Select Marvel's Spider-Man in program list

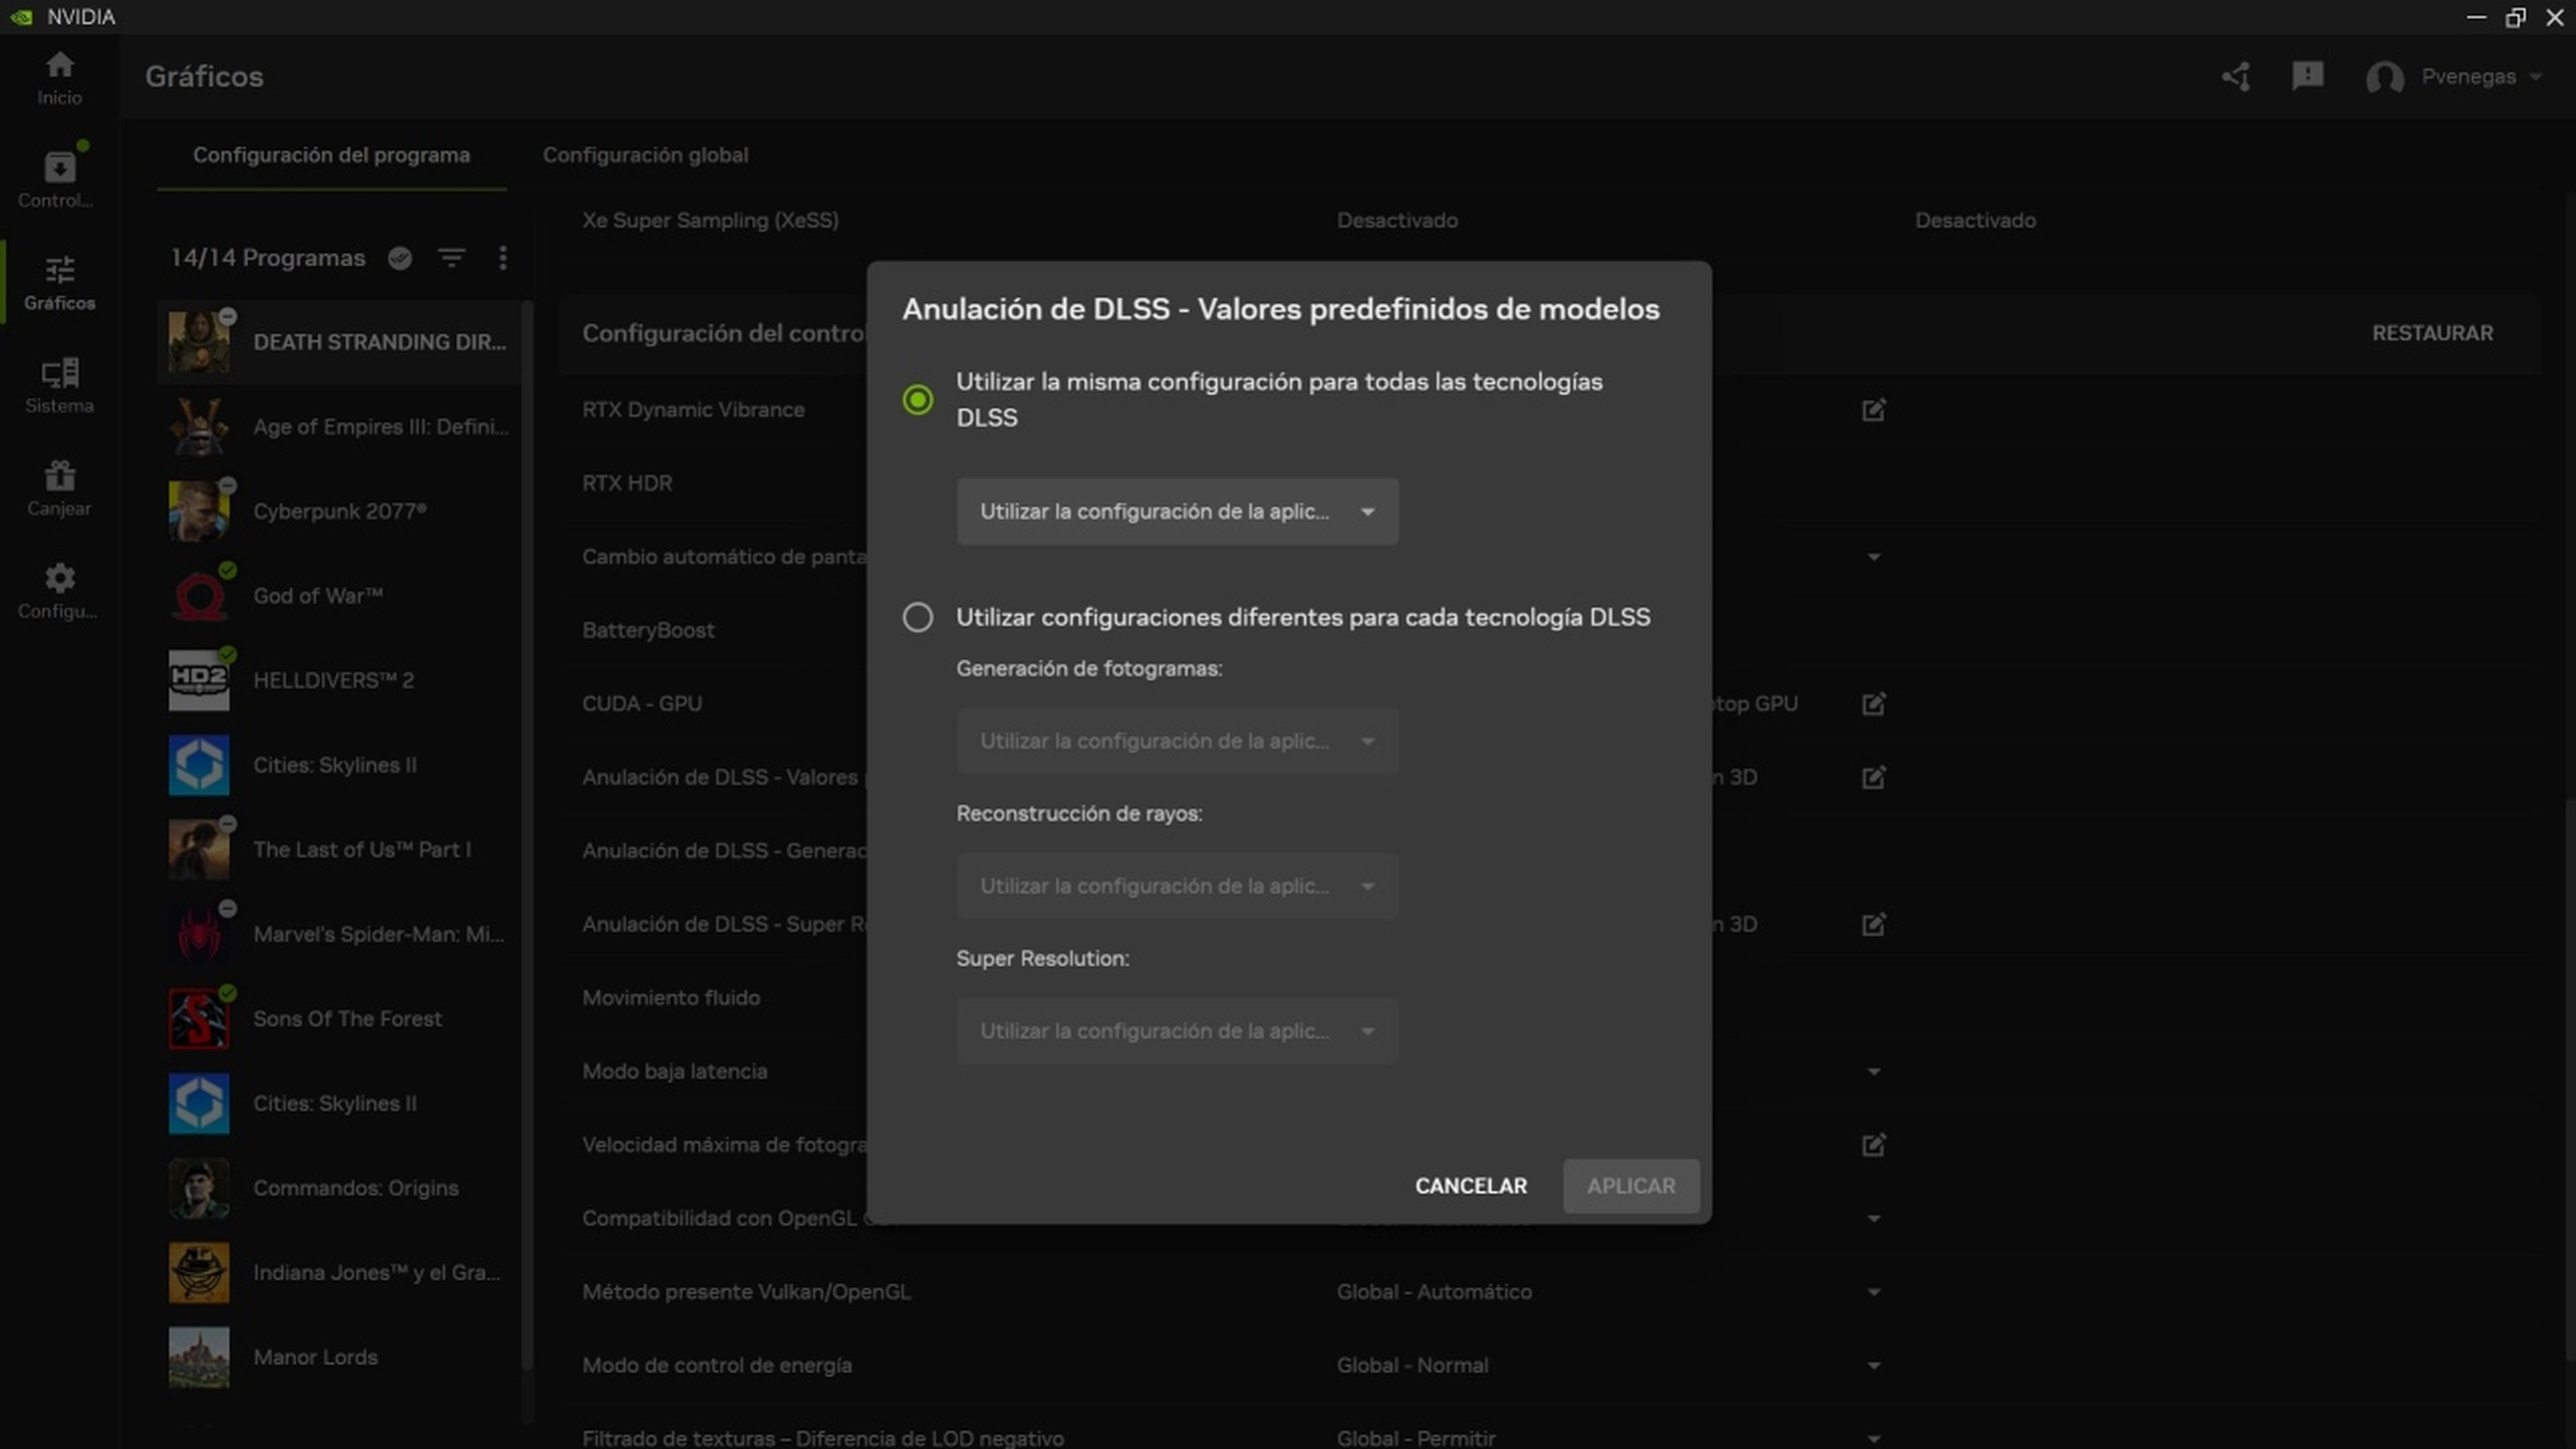340,934
